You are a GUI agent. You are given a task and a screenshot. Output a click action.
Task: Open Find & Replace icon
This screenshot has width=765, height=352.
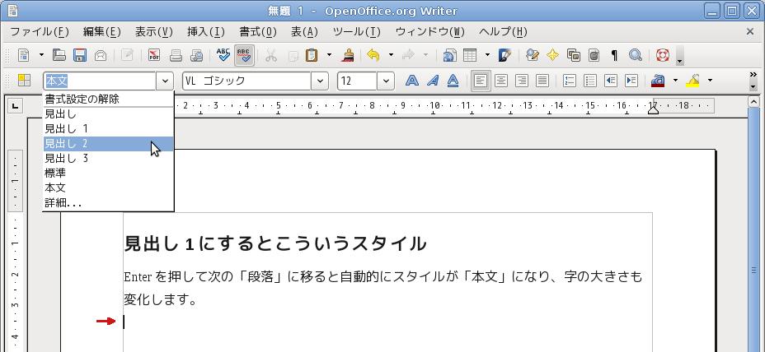coord(532,55)
